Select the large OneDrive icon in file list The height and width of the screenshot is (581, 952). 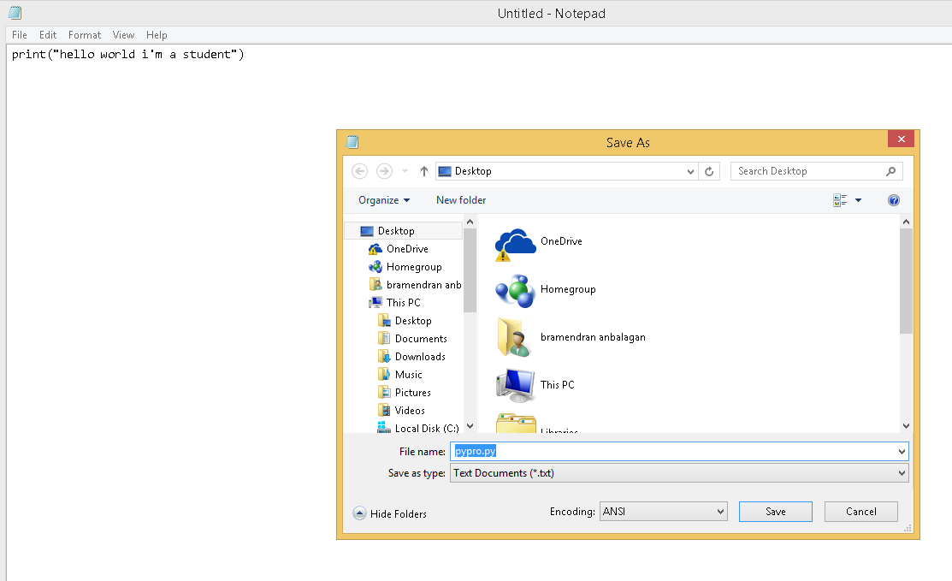[x=516, y=244]
